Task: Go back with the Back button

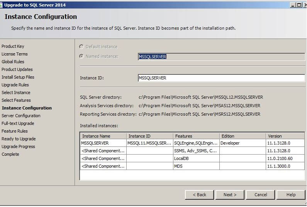Action: tap(199, 195)
